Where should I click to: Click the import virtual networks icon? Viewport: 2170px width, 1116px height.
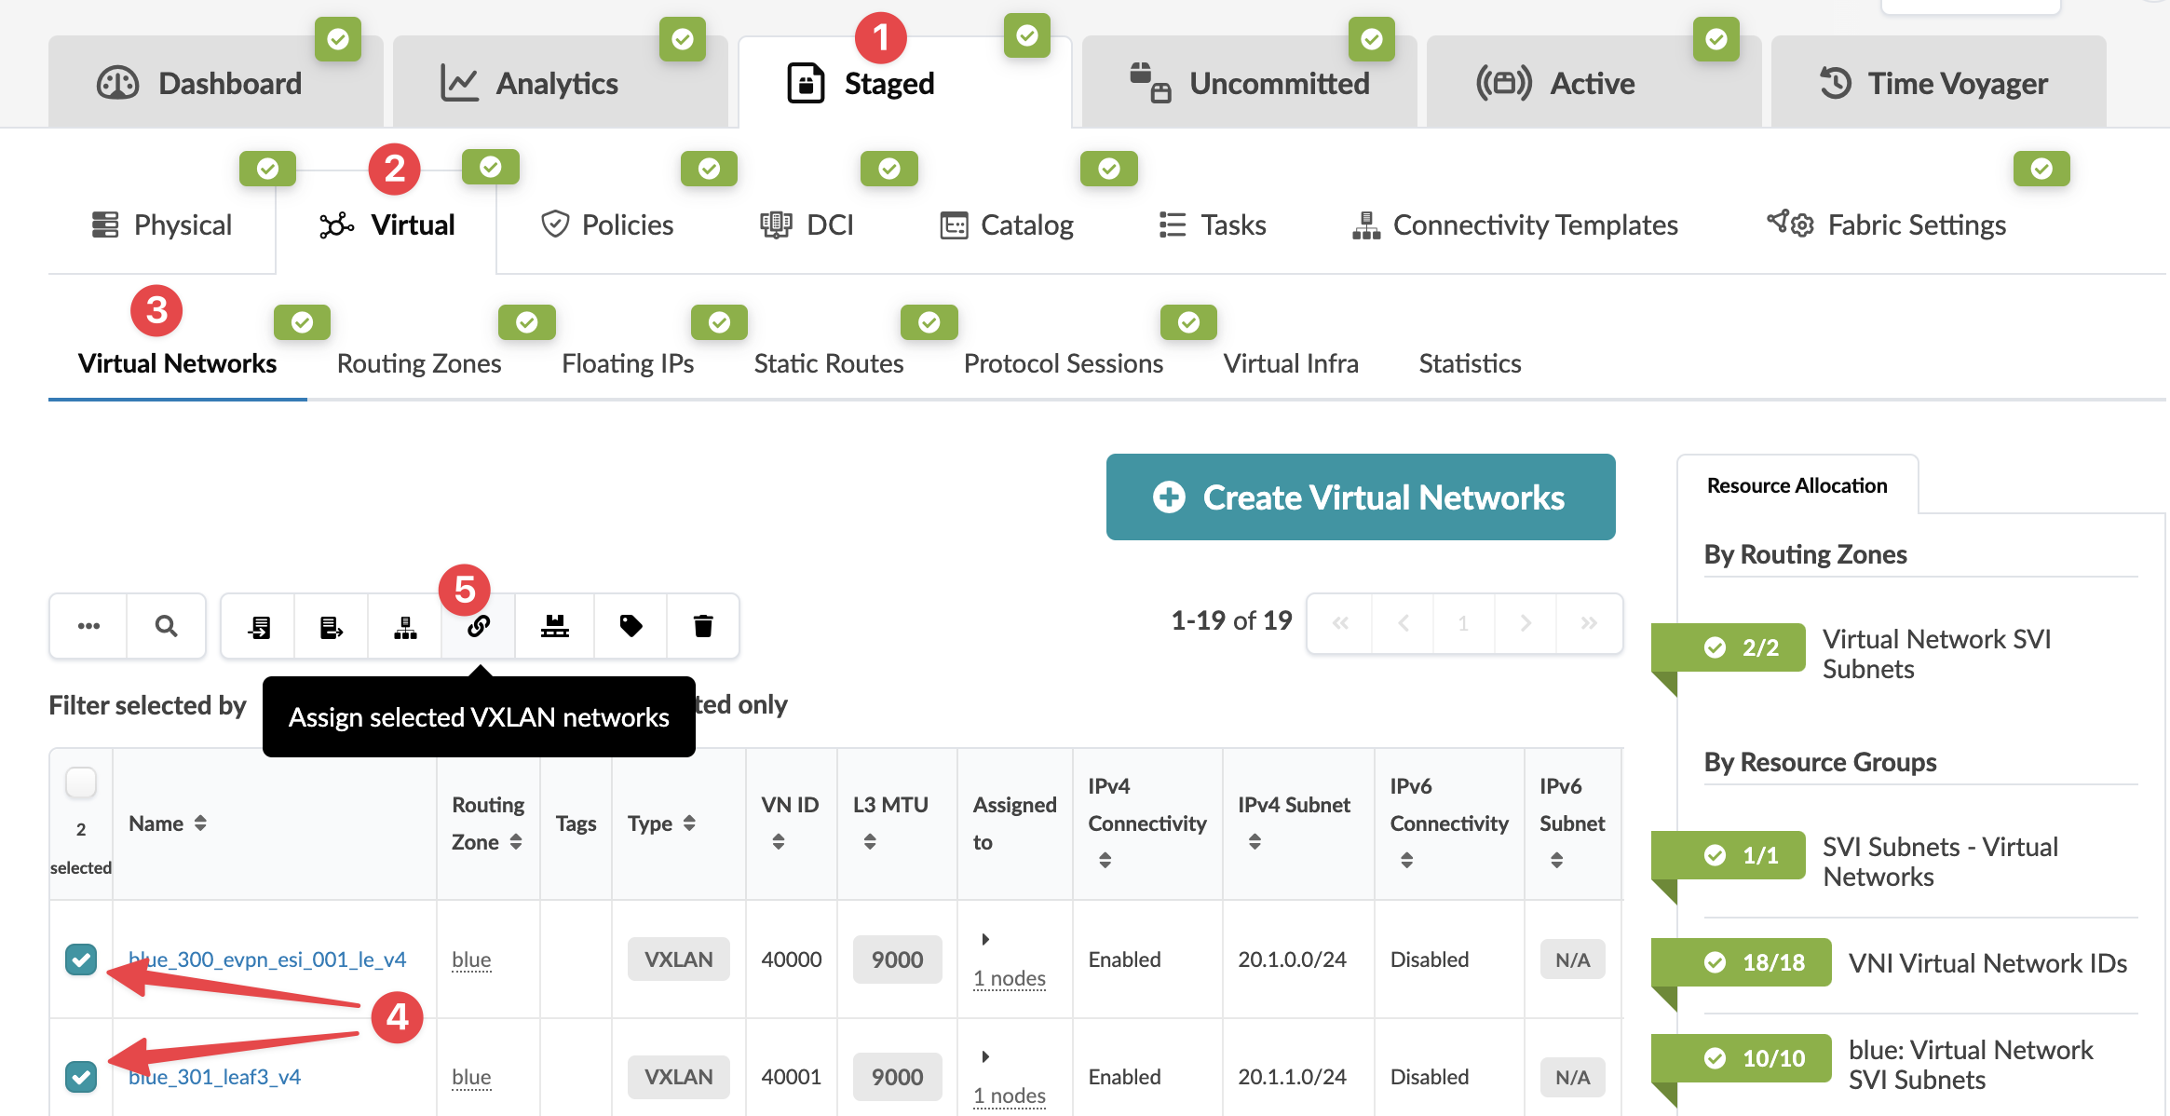click(x=259, y=626)
